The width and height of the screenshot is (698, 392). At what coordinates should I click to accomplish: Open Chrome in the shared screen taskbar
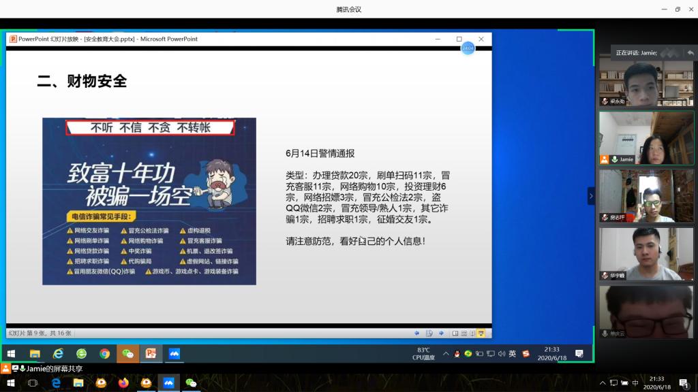[104, 354]
